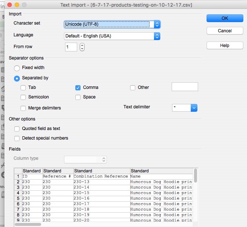The height and width of the screenshot is (227, 247).
Task: Enable the Tab separator checkbox
Action: [x=23, y=88]
